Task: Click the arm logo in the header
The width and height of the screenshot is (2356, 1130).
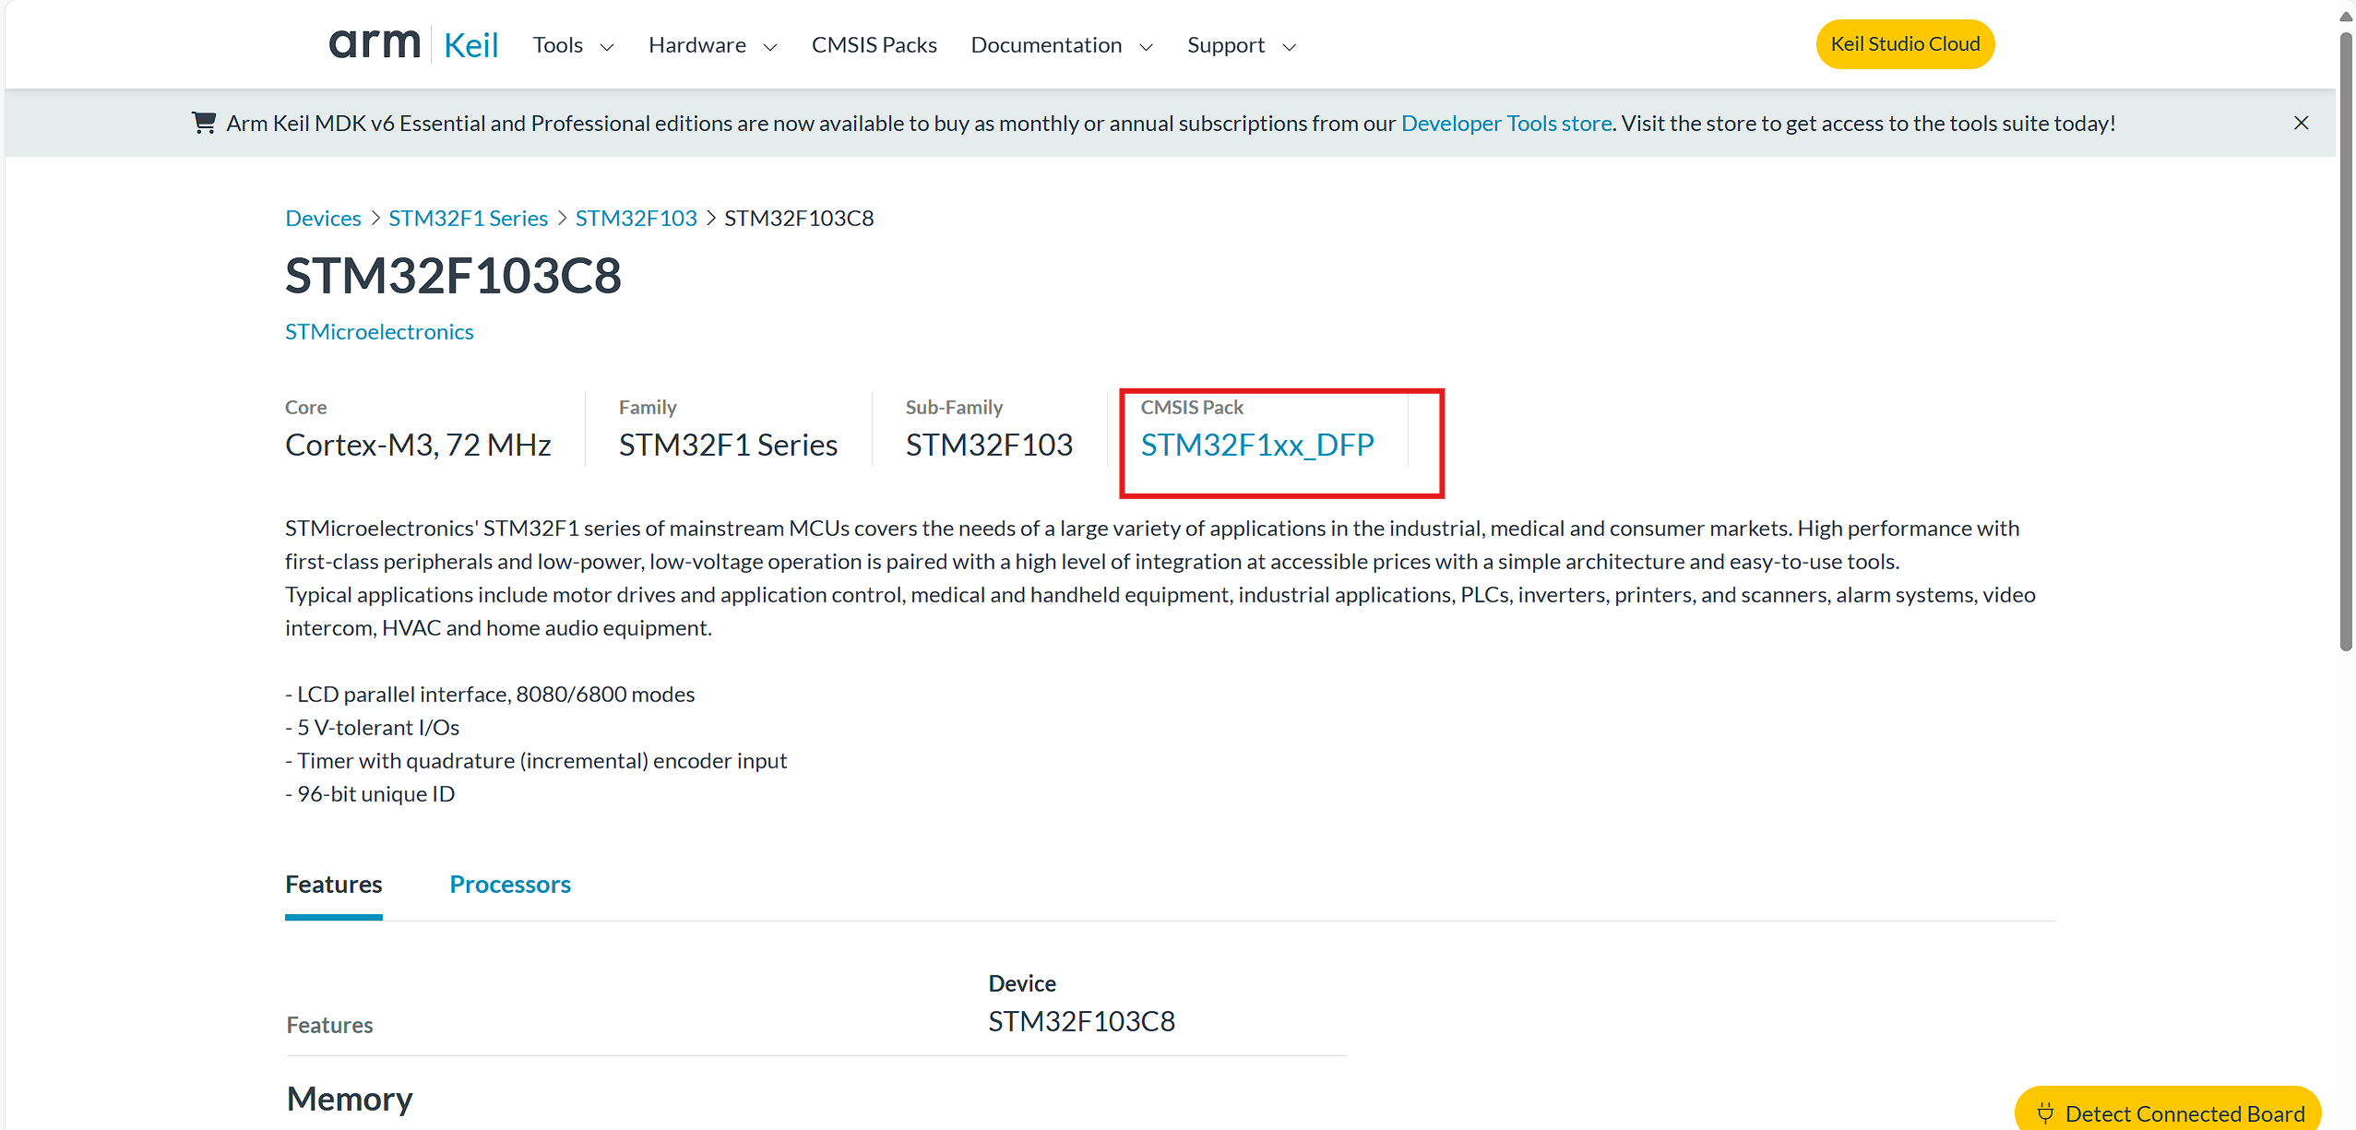Action: point(375,44)
